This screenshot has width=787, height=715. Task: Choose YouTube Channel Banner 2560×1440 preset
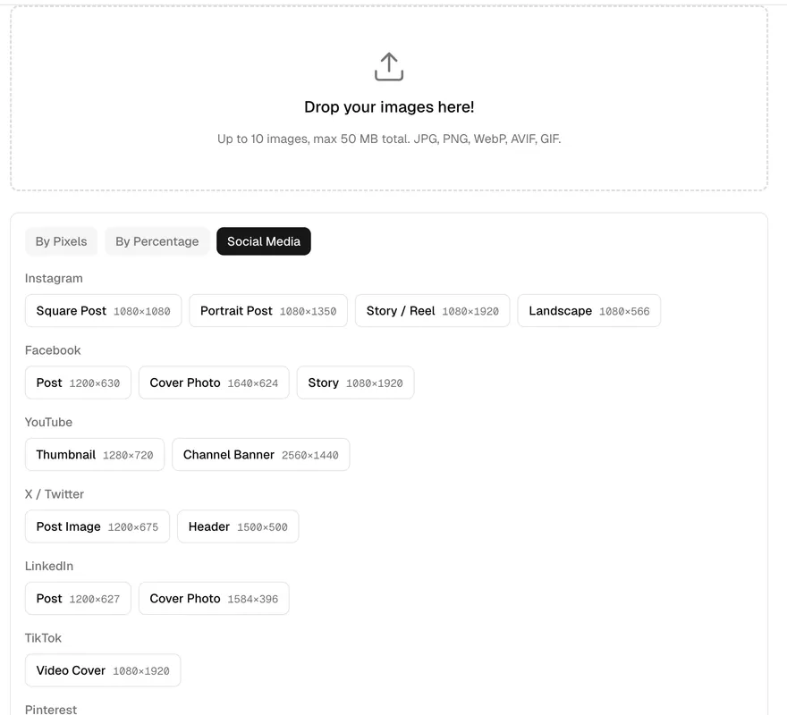261,455
